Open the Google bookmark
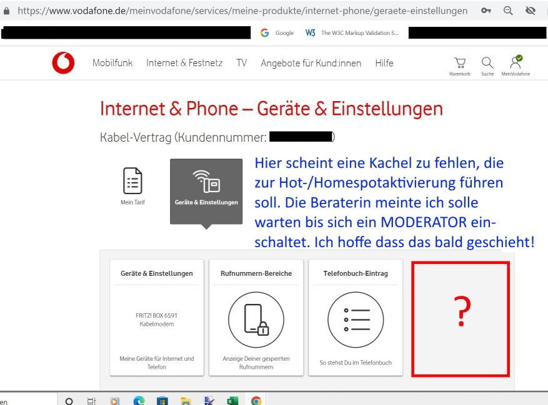 pos(277,33)
